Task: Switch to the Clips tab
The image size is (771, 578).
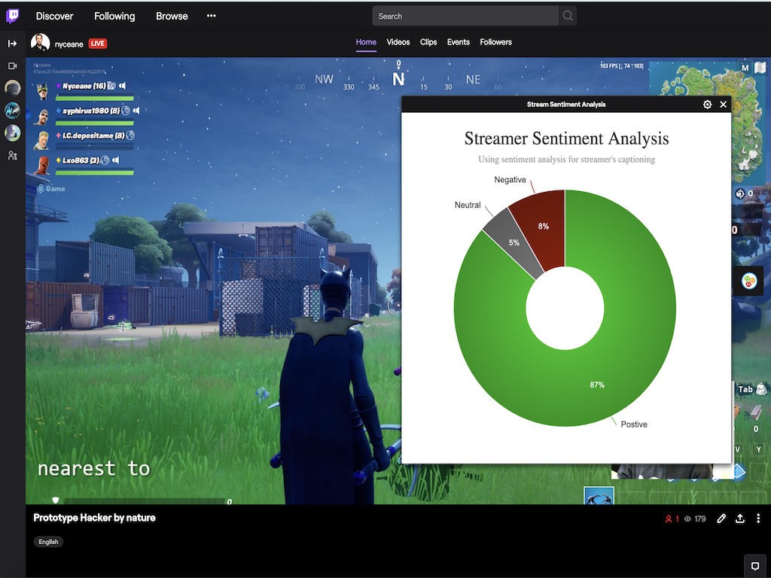Action: pos(428,42)
